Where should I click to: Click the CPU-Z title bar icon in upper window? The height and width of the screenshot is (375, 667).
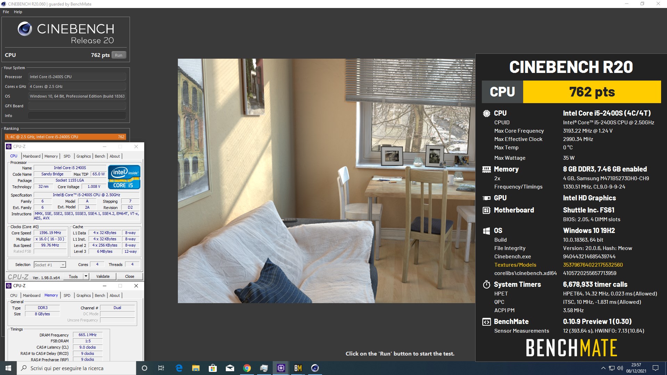pyautogui.click(x=9, y=147)
